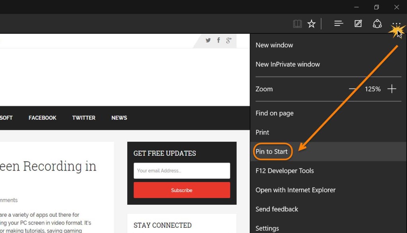Click the More actions ellipsis button
Viewport: 407px width, 233px height.
click(396, 24)
